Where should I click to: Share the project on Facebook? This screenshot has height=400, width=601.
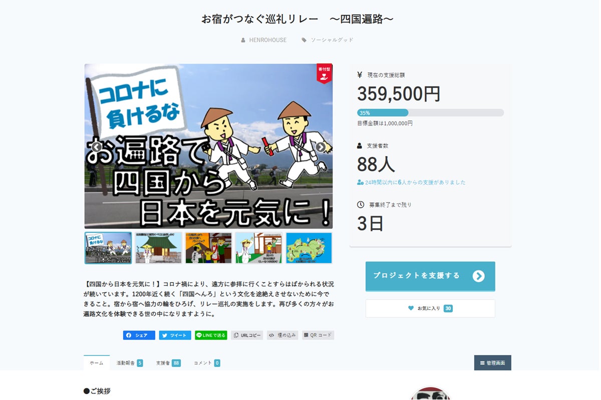coord(139,335)
